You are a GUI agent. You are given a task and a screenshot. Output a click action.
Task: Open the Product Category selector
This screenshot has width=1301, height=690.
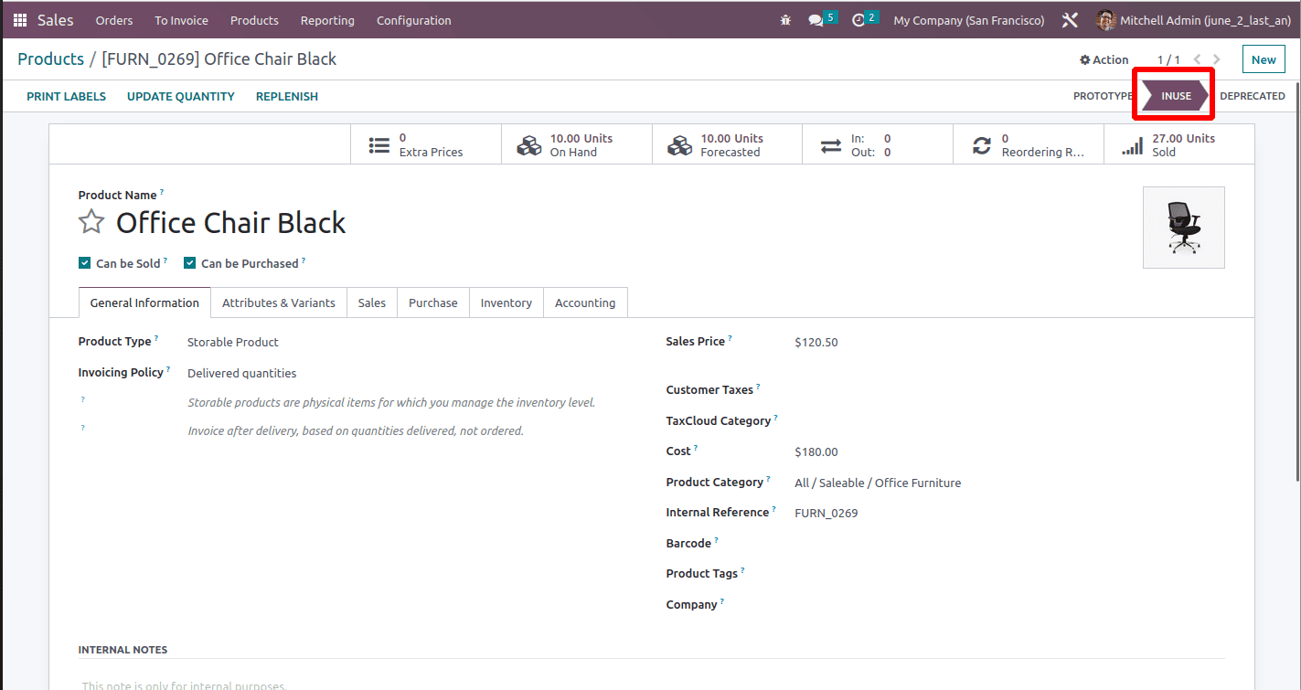tap(877, 482)
